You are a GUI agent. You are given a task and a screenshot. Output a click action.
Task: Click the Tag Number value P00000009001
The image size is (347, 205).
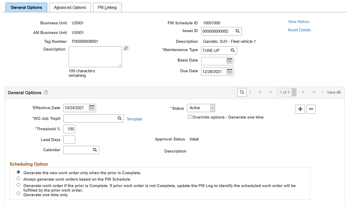pos(85,41)
